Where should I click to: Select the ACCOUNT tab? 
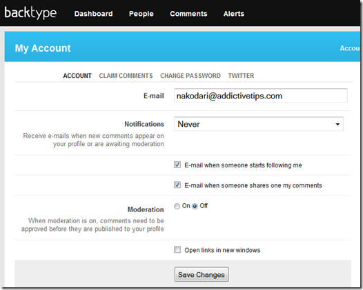[x=77, y=76]
